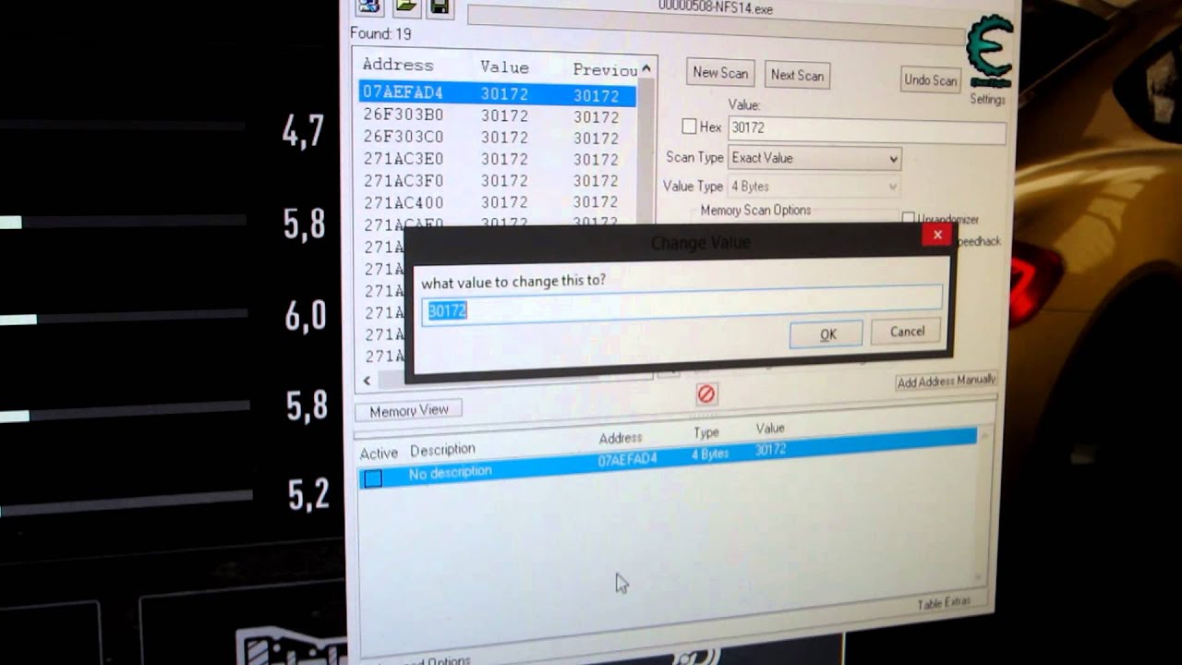Click the results list scroll left arrow
This screenshot has width=1182, height=665.
click(367, 381)
